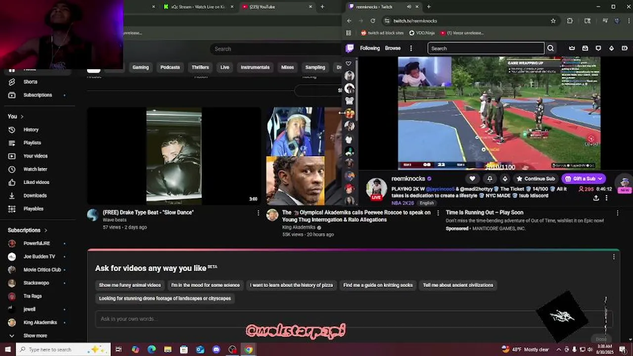Open stream options three-dot menu below viewer count
The image size is (633, 356).
click(606, 198)
